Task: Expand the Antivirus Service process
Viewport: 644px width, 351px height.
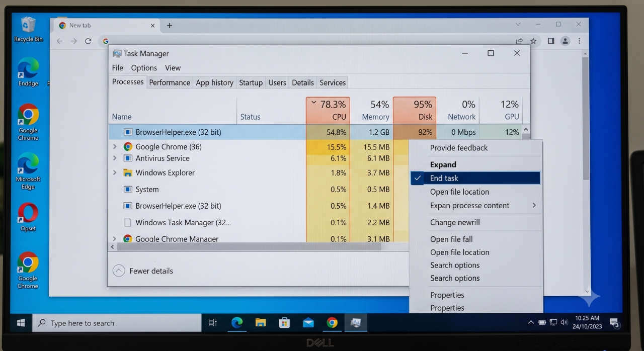Action: pyautogui.click(x=115, y=158)
